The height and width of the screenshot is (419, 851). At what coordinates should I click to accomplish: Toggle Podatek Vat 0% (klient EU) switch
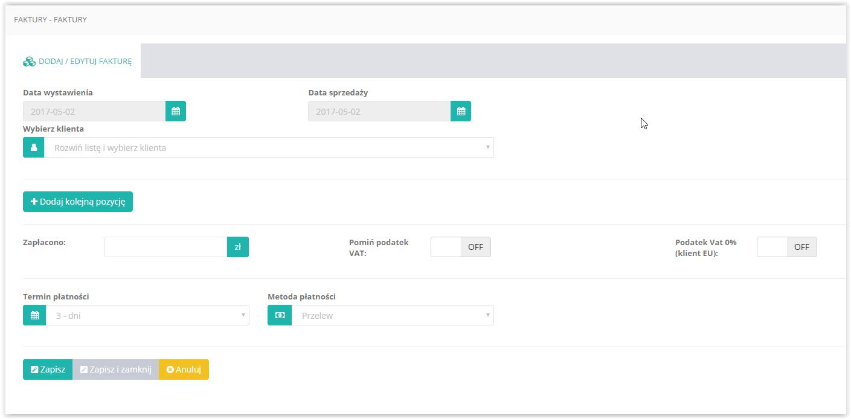coord(787,247)
